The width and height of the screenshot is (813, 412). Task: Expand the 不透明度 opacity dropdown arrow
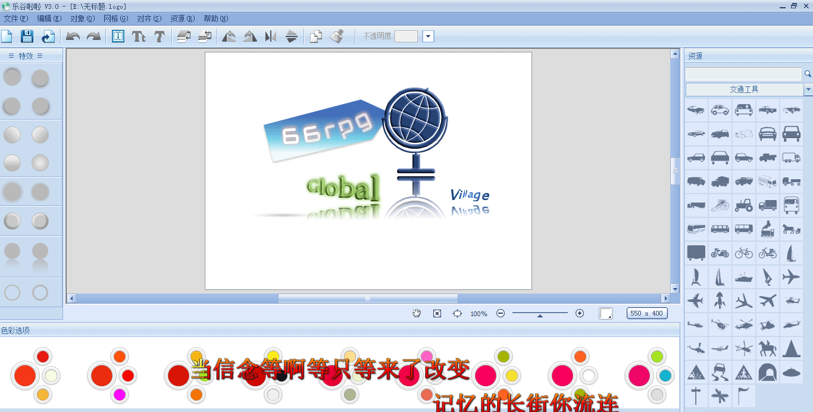(x=429, y=36)
